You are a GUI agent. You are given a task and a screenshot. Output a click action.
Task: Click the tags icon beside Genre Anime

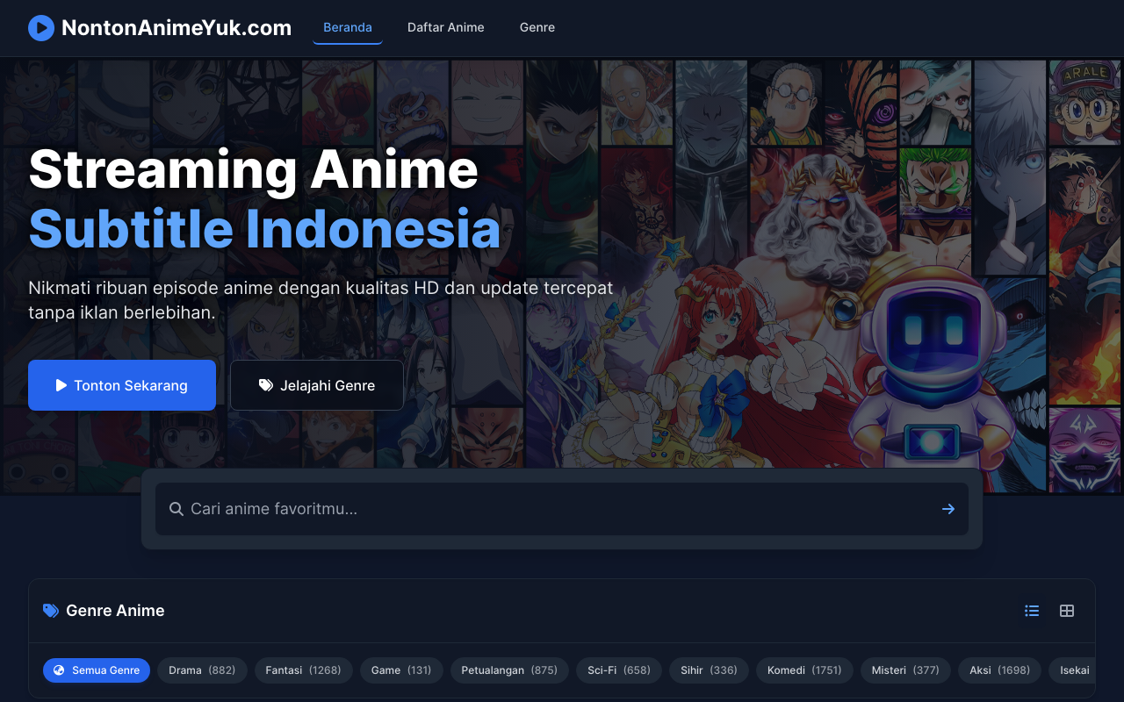pos(51,611)
